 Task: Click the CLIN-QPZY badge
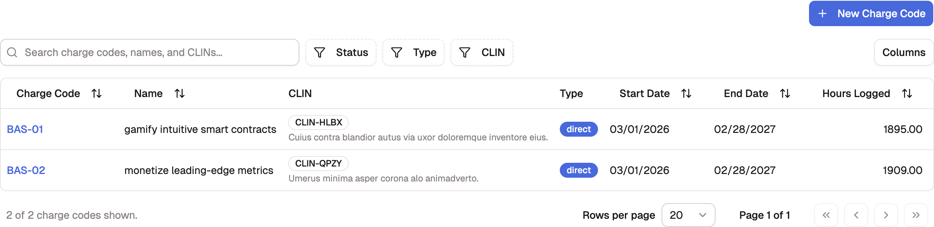318,164
